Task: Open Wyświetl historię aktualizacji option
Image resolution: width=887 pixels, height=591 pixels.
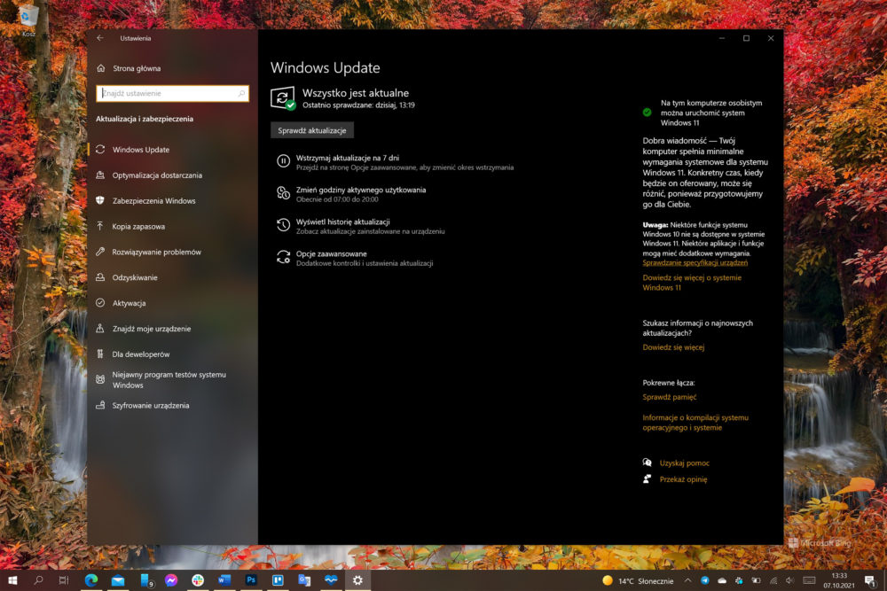Action: tap(342, 222)
